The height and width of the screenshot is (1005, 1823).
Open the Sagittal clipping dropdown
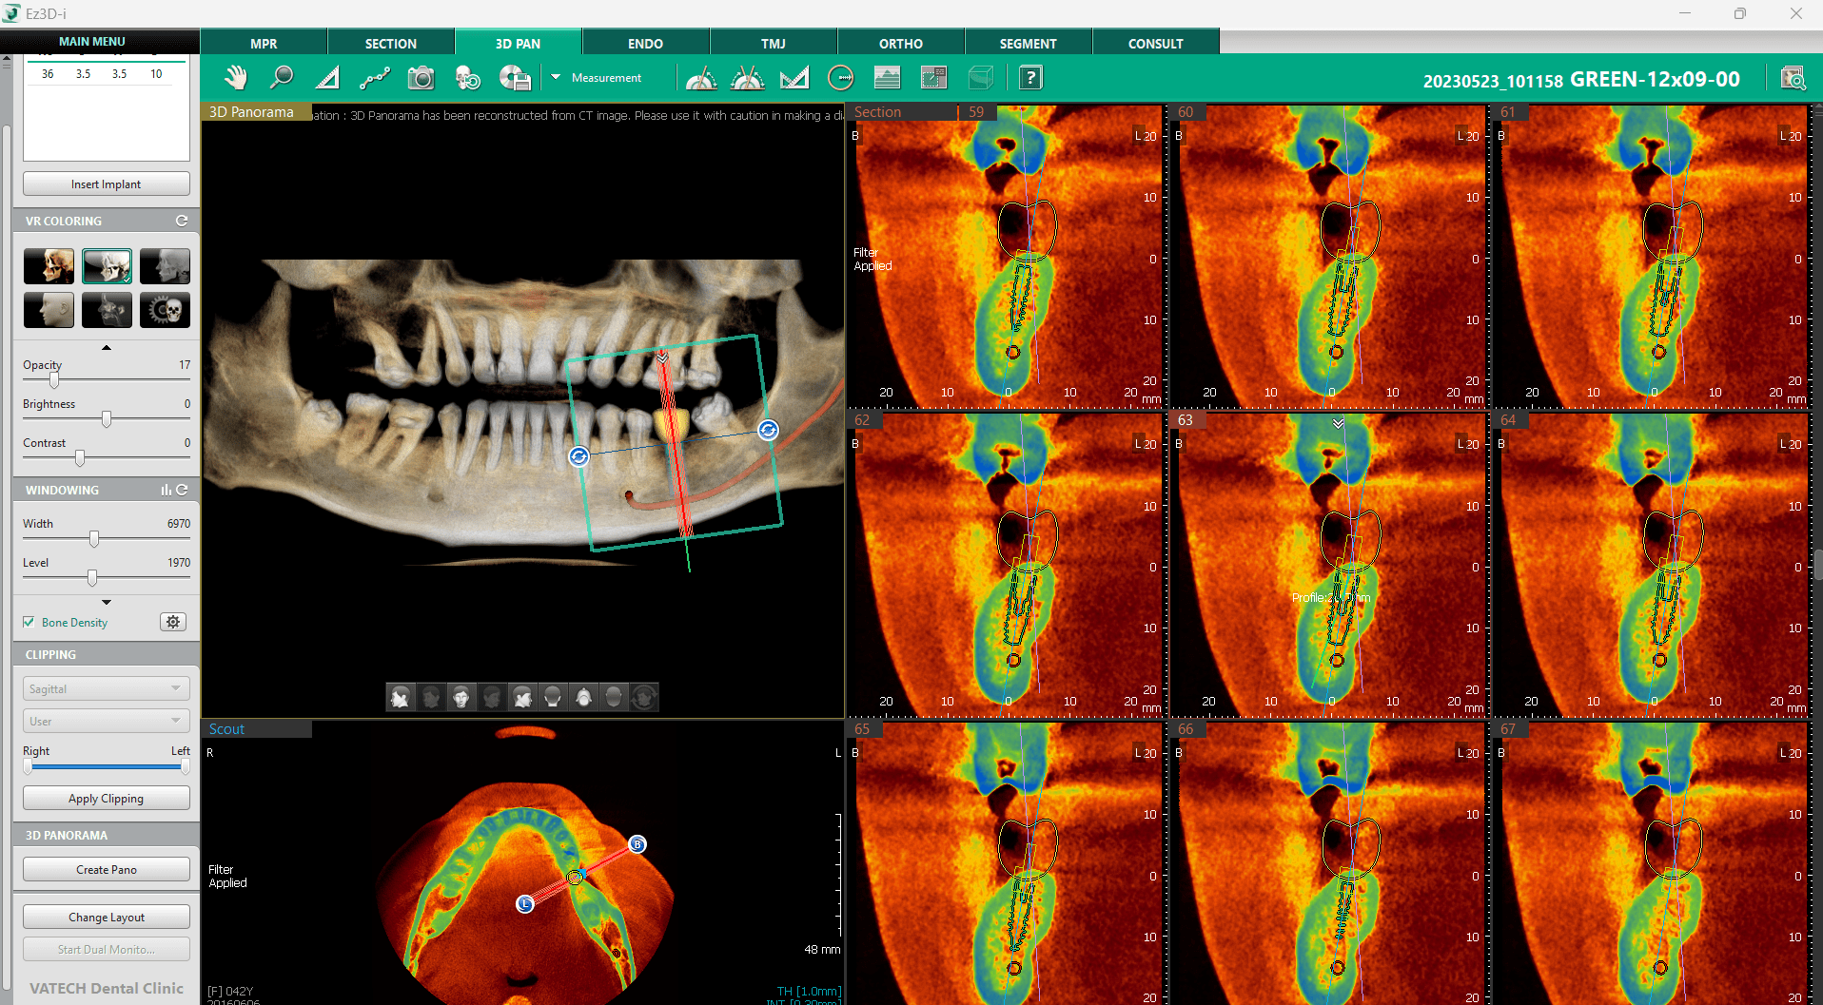[106, 688]
